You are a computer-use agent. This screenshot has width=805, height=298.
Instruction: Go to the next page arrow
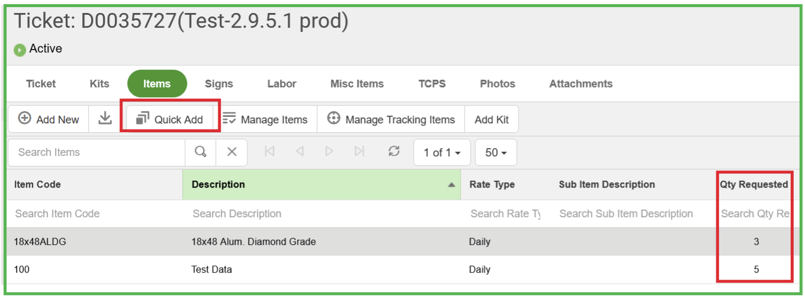(329, 152)
